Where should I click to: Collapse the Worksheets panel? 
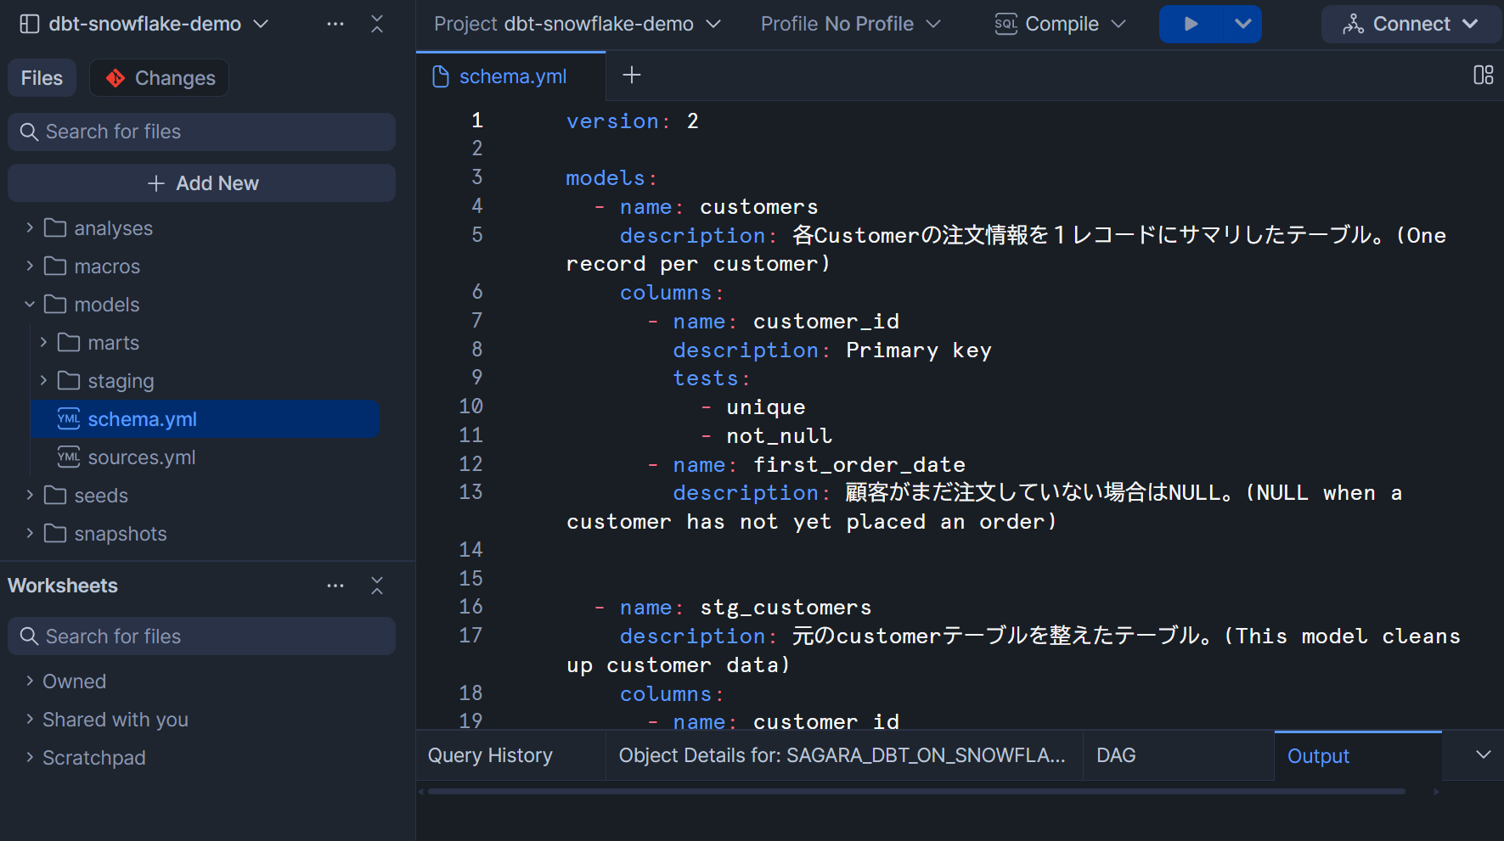[x=377, y=586]
